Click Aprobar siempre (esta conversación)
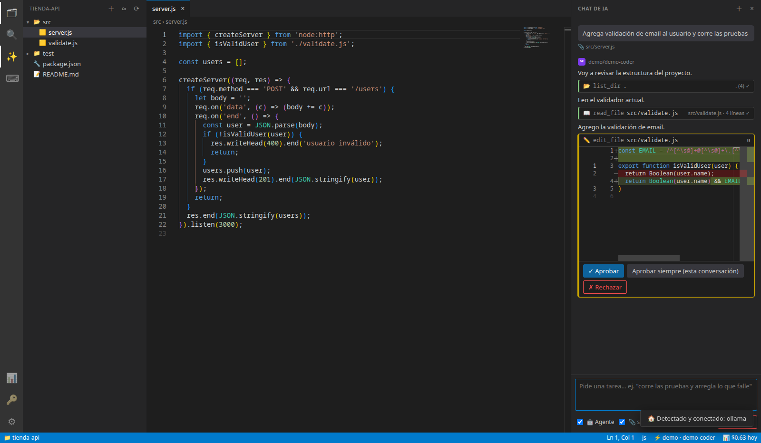This screenshot has width=761, height=443. 685,271
